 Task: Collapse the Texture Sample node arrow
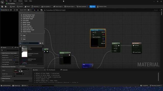click(x=104, y=30)
